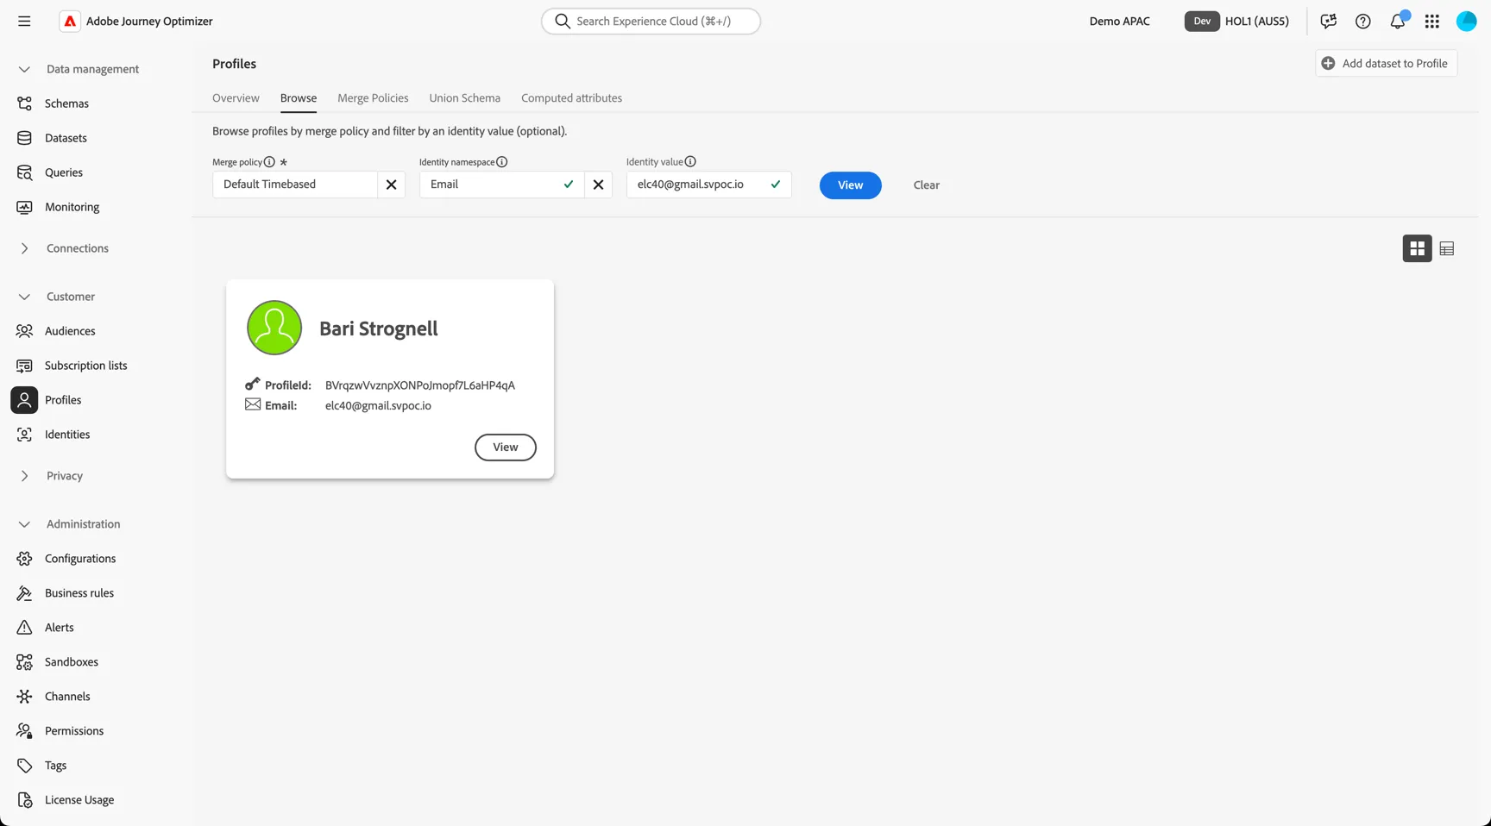The width and height of the screenshot is (1491, 826).
Task: Open the Overview tab
Action: 236,98
